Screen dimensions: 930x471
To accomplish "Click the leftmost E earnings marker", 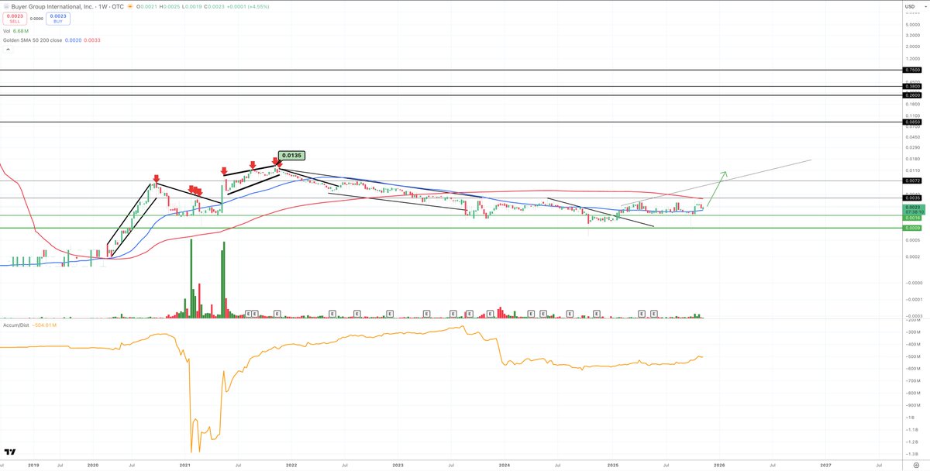I will coord(249,313).
